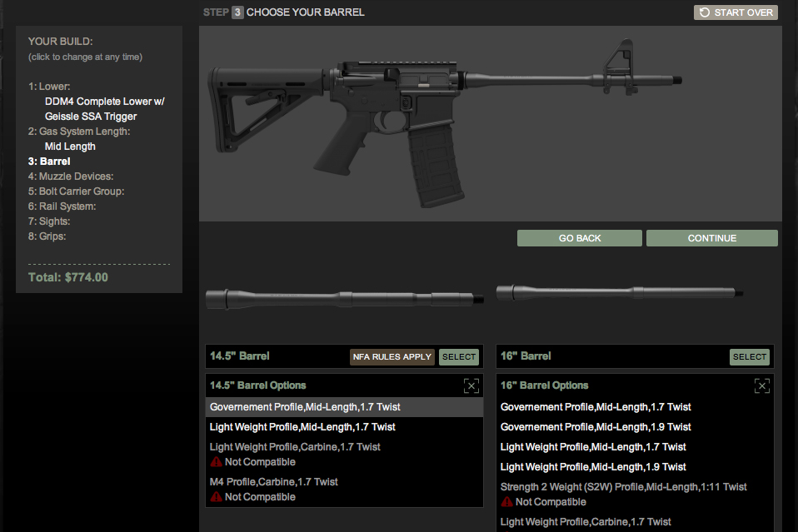Click the Start Over refresh icon

coord(705,12)
